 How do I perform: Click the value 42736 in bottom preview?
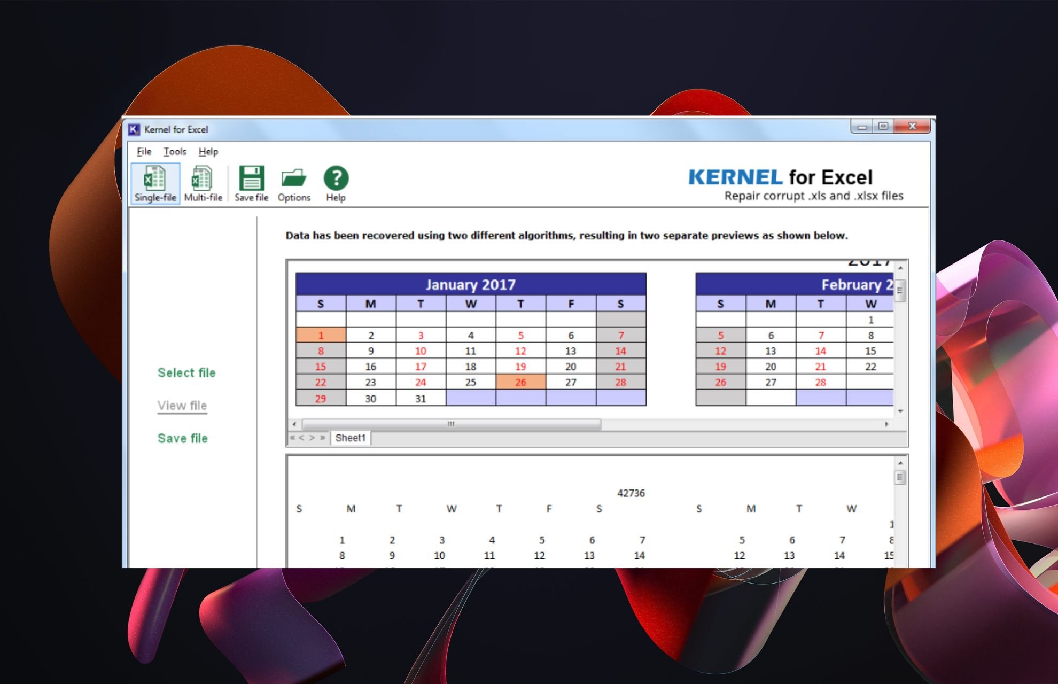click(x=631, y=493)
